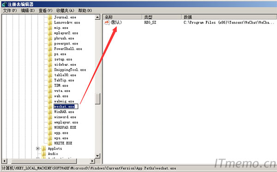
Task: Click the folder icon beside setup.exe
Action: point(50,59)
